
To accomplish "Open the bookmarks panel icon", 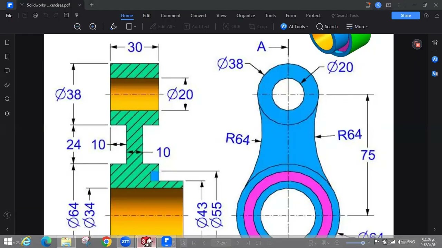I will tap(7, 56).
